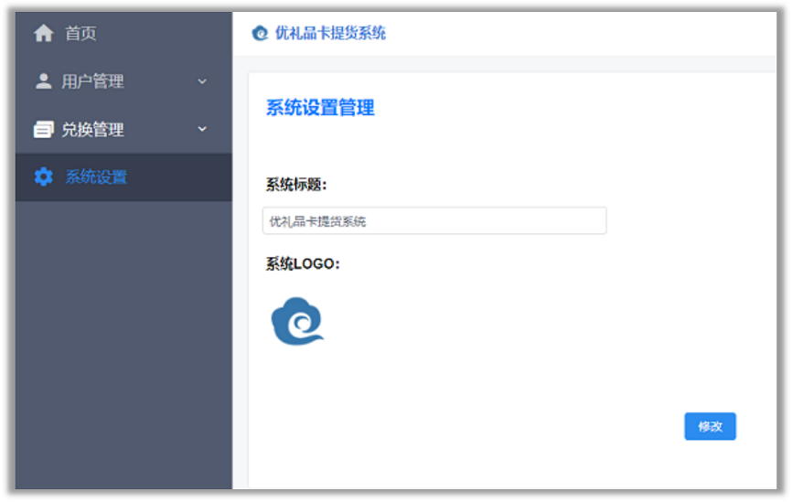
Task: Open the 首页 menu item
Action: tap(123, 33)
